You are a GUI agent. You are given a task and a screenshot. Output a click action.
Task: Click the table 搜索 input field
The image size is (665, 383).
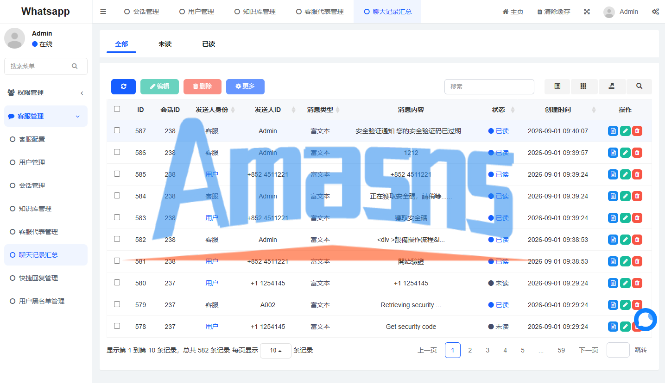tap(489, 86)
